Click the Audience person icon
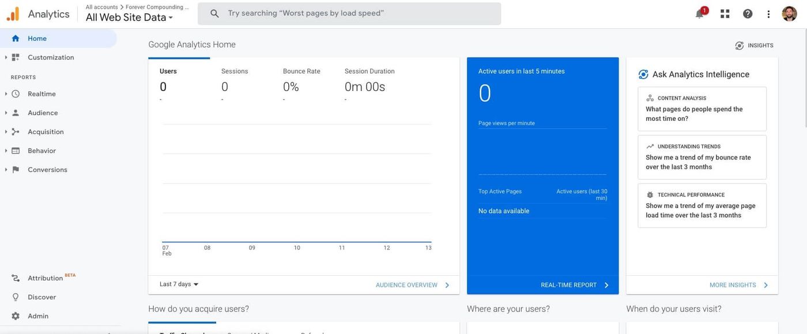807x334 pixels. 16,113
